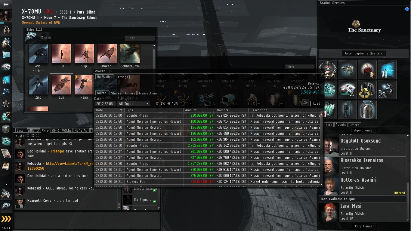Open Militia Office station service
The height and width of the screenshot is (231, 411).
[x=327, y=70]
